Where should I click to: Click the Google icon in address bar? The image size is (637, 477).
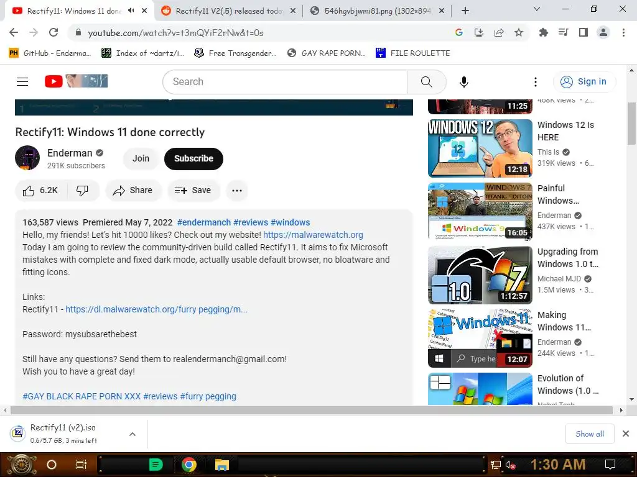point(458,32)
